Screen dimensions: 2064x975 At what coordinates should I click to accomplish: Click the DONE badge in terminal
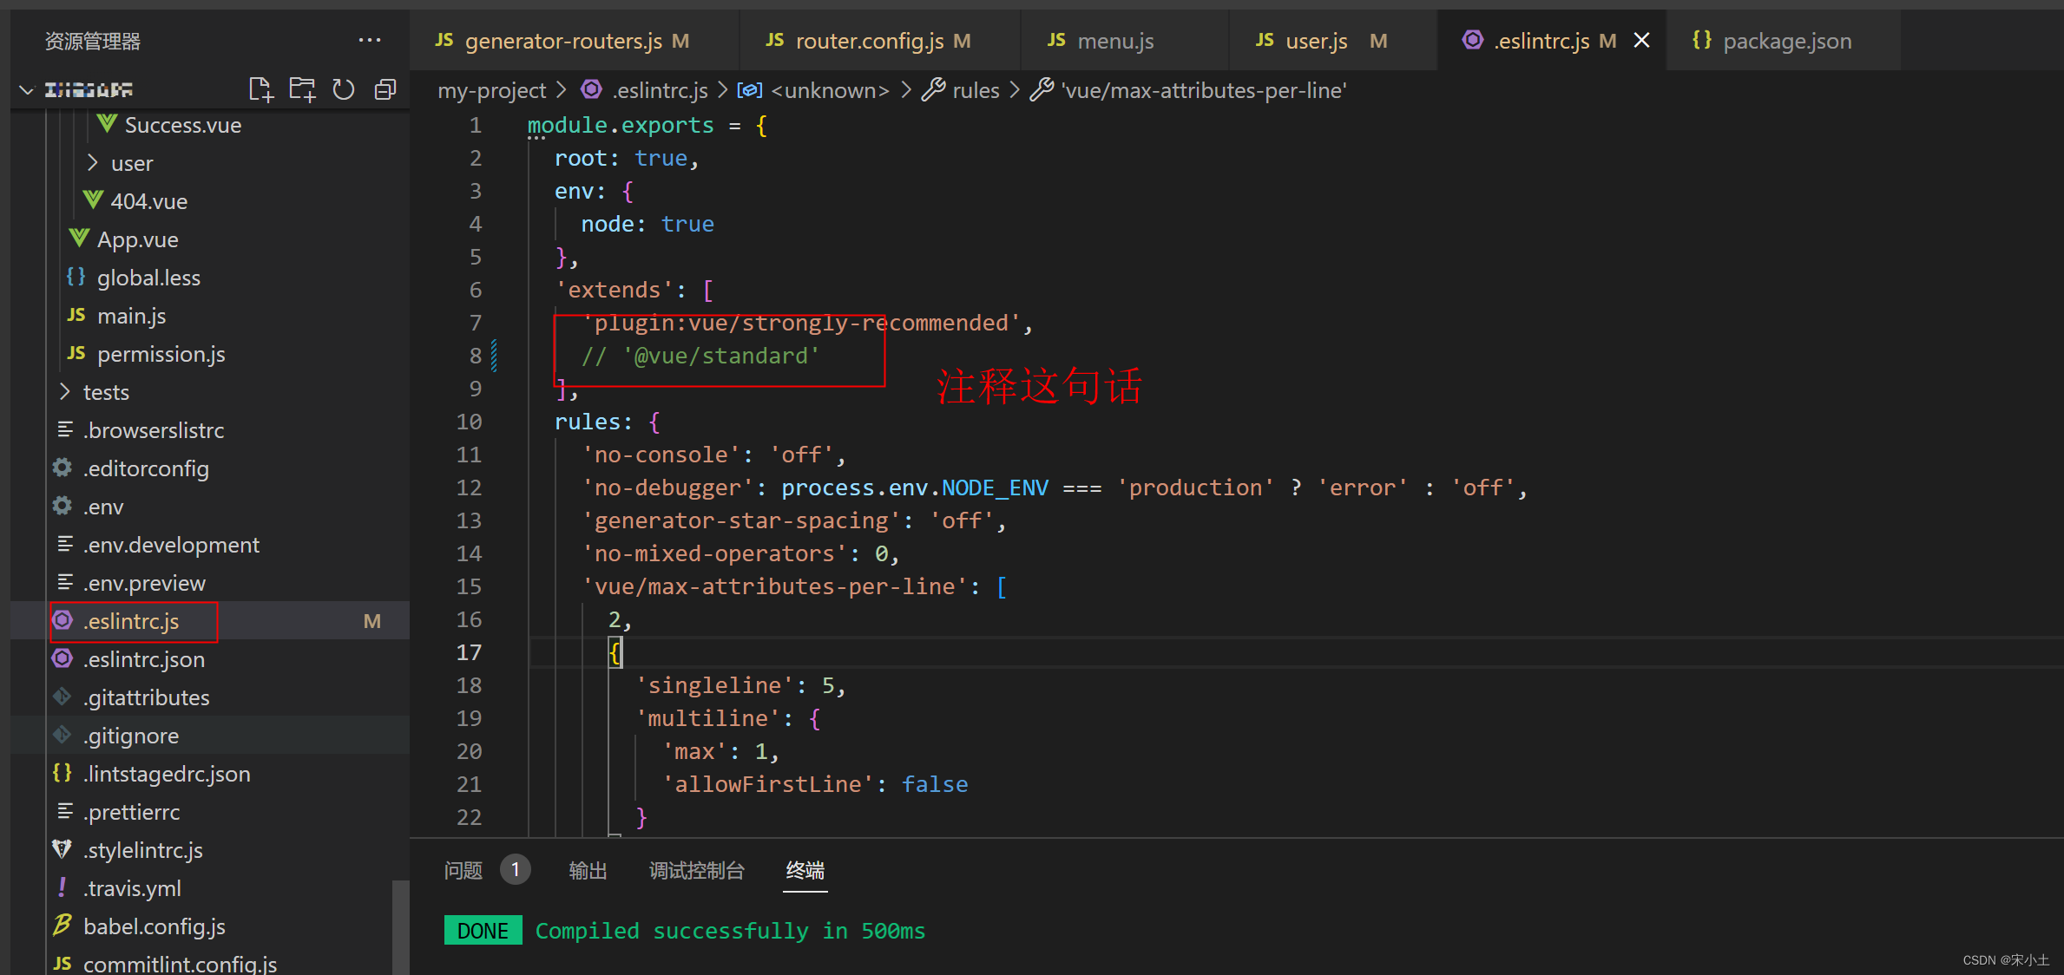483,931
